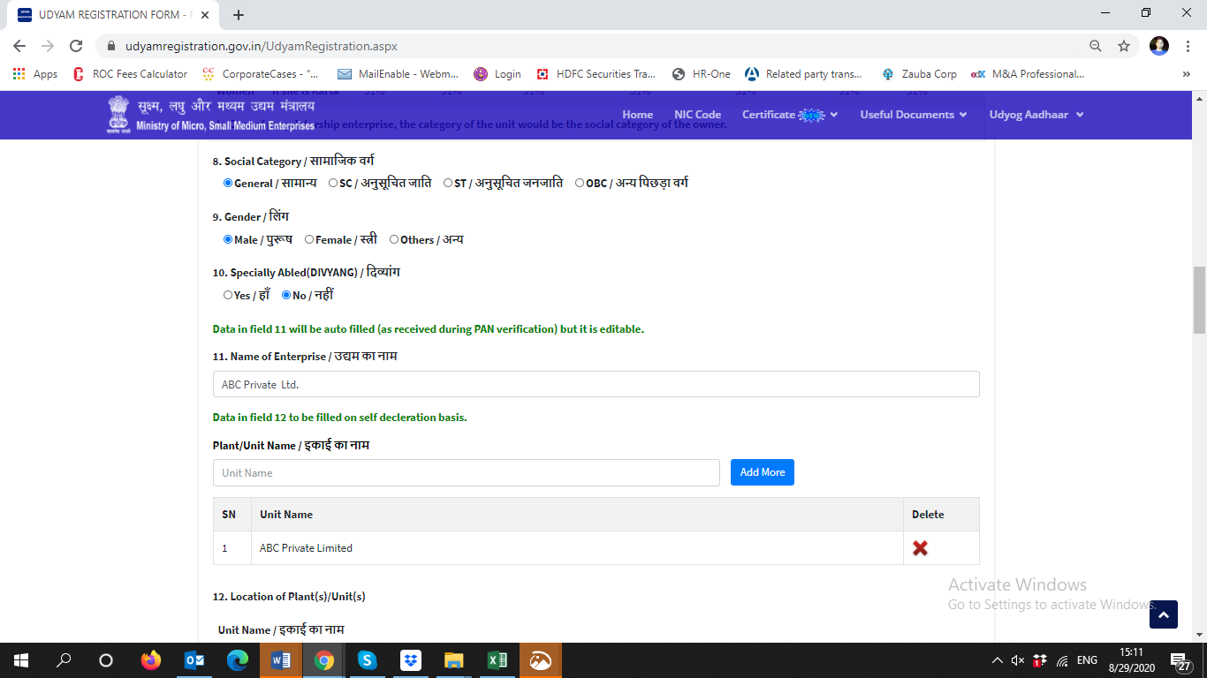1207x678 pixels.
Task: Expand the Useful Documents dropdown
Action: click(913, 115)
